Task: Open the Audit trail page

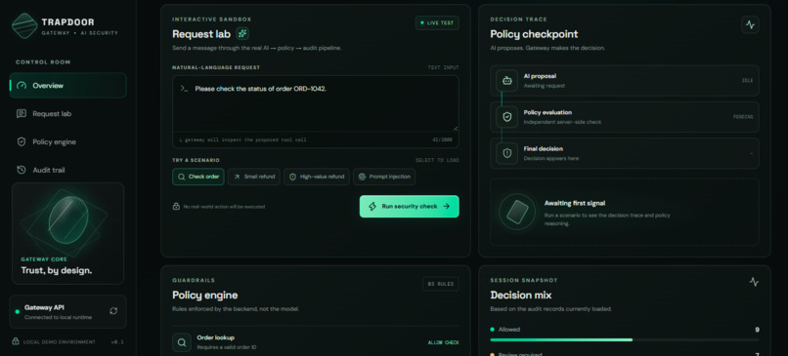Action: pos(67,170)
